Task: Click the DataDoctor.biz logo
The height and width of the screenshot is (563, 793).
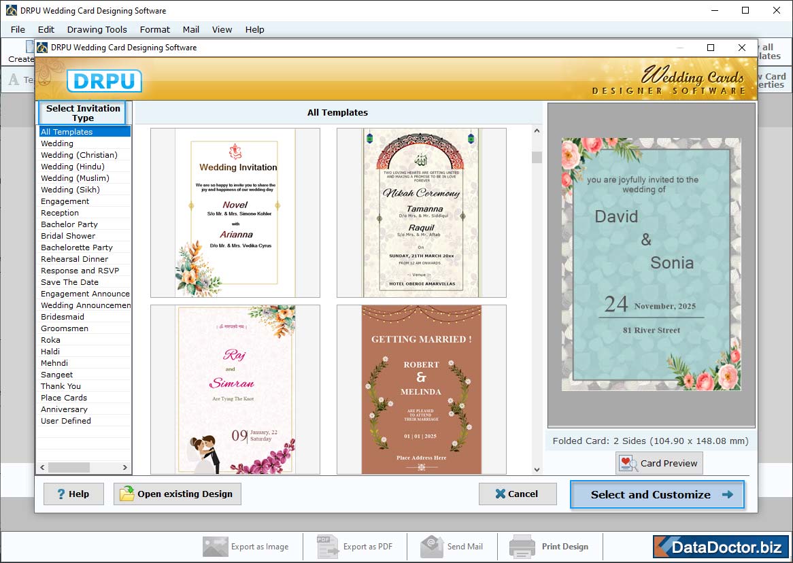Action: (721, 547)
